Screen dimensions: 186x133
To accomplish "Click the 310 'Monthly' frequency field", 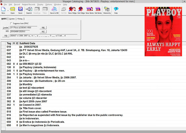I will (26, 85).
